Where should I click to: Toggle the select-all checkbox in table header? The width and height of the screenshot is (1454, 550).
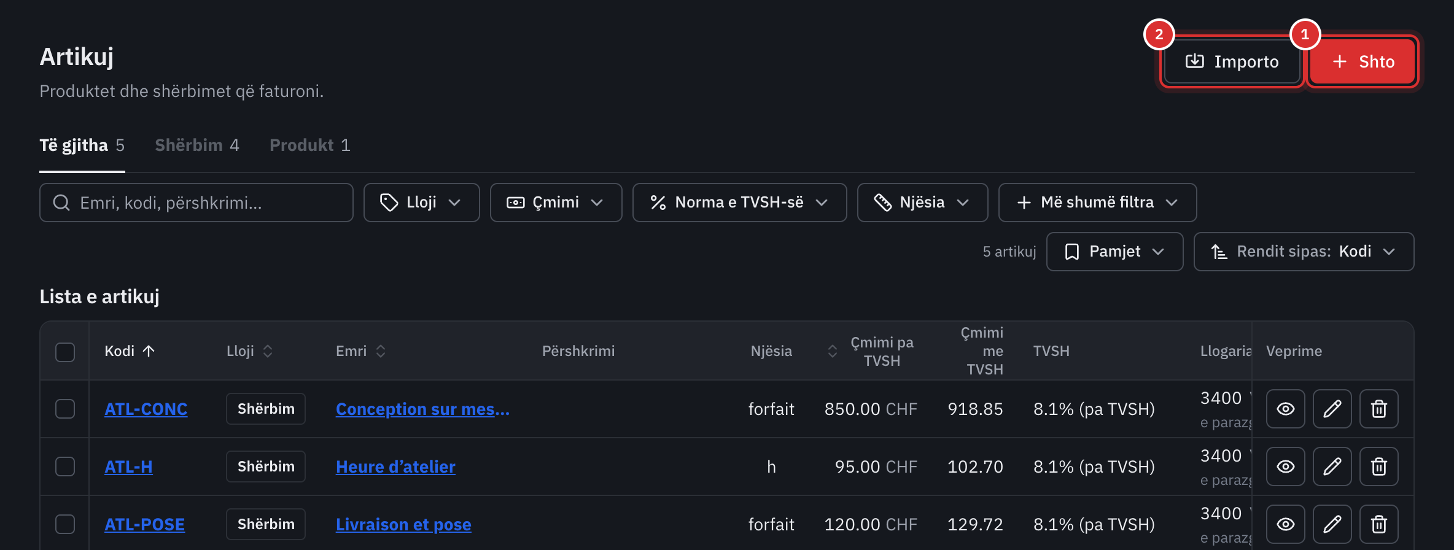tap(65, 352)
